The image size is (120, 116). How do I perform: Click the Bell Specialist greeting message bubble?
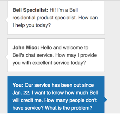click(56, 18)
